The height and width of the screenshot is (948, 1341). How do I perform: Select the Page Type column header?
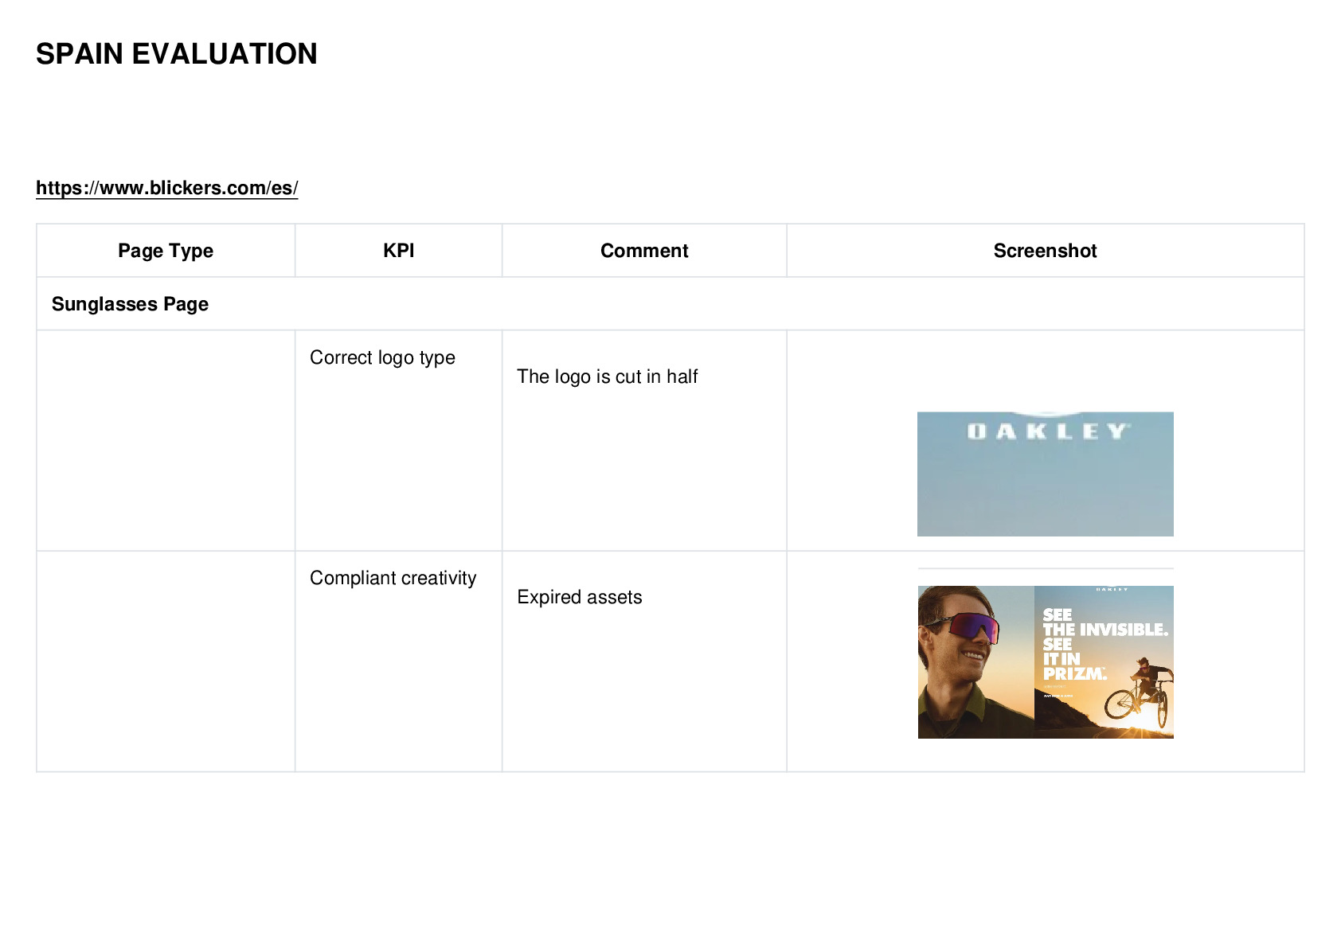[166, 251]
